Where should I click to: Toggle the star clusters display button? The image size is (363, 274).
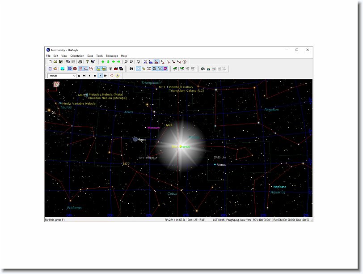[x=160, y=68]
